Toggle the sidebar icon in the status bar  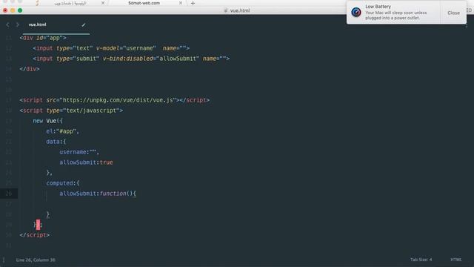tap(4, 260)
